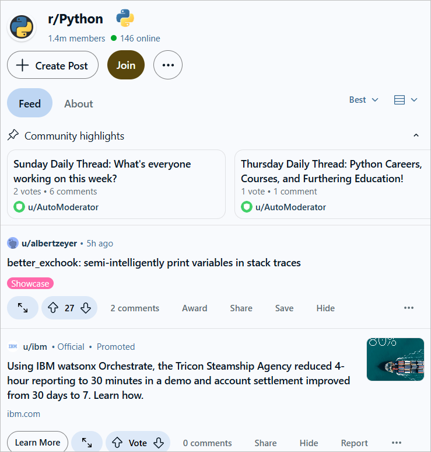Image resolution: width=431 pixels, height=452 pixels.
Task: Open the u/ibm profile link
Action: pos(35,346)
